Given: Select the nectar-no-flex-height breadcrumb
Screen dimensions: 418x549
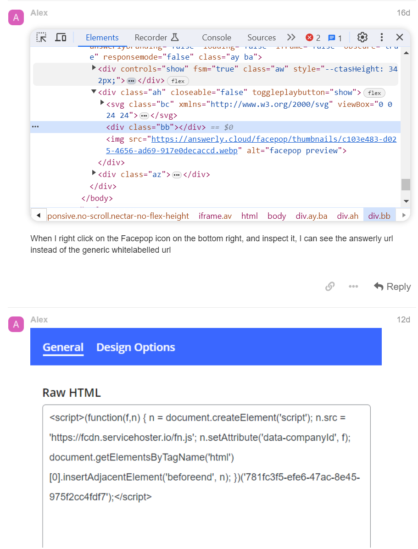Looking at the screenshot, I should coord(118,216).
